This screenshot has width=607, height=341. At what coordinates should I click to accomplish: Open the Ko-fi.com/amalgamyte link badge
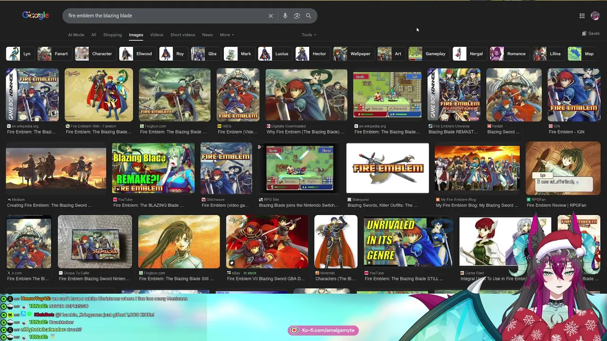pos(323,330)
